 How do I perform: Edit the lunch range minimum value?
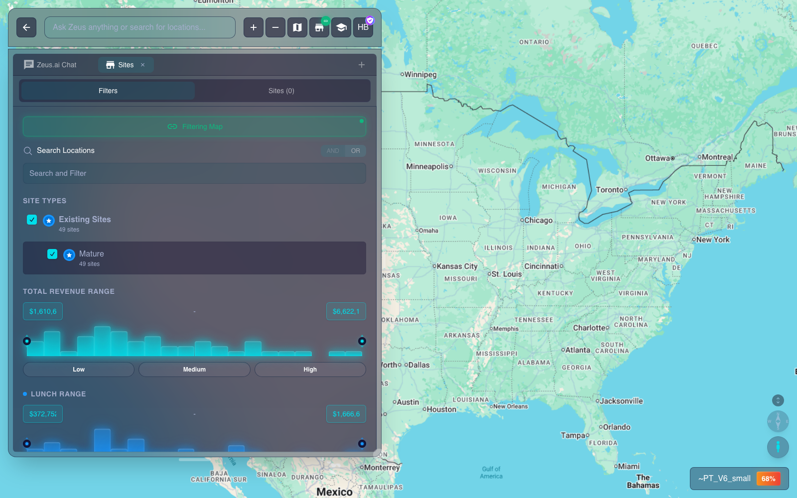43,414
